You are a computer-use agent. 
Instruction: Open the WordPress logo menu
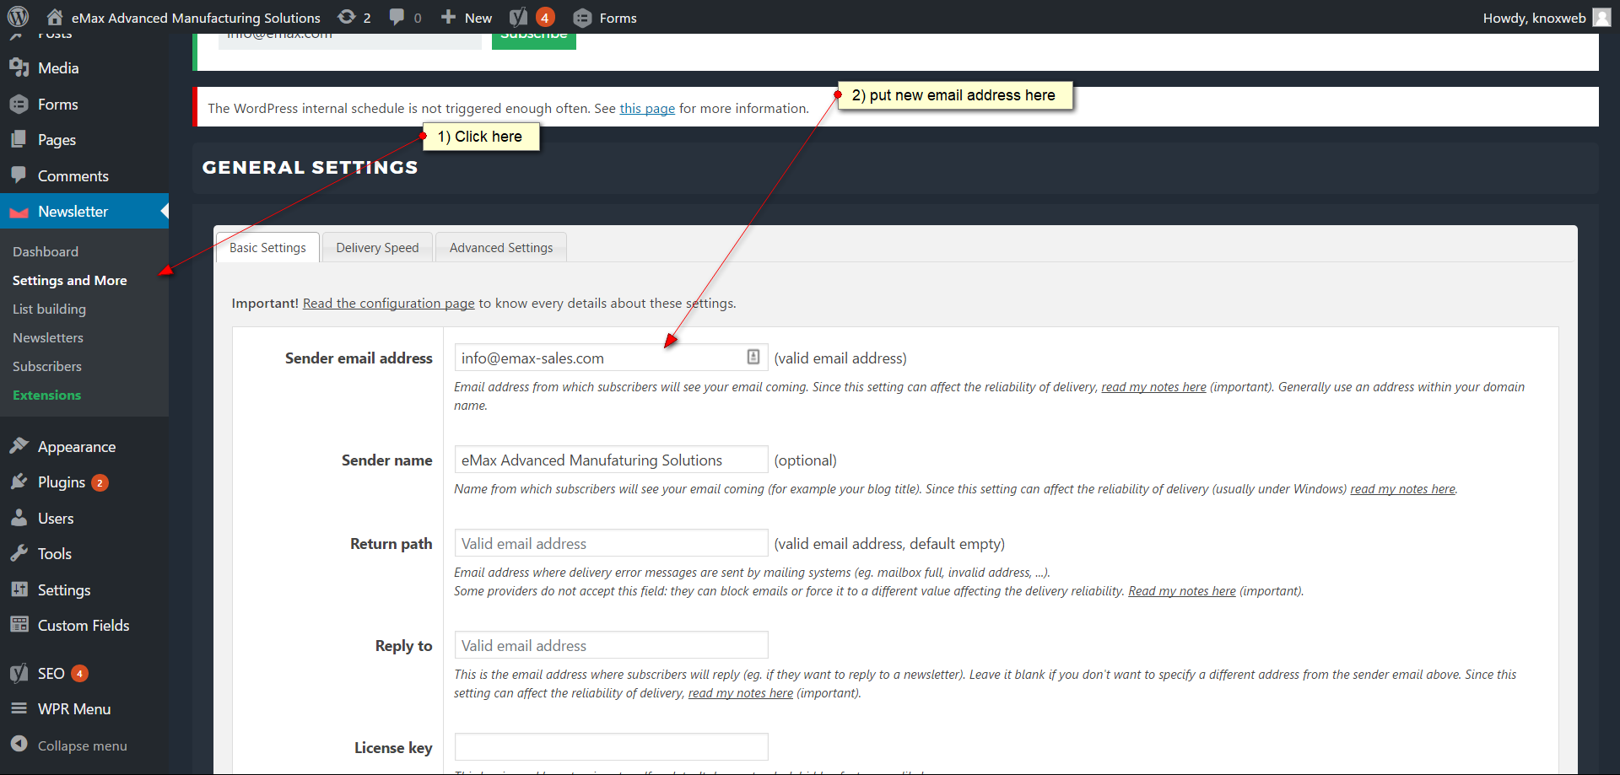point(18,17)
